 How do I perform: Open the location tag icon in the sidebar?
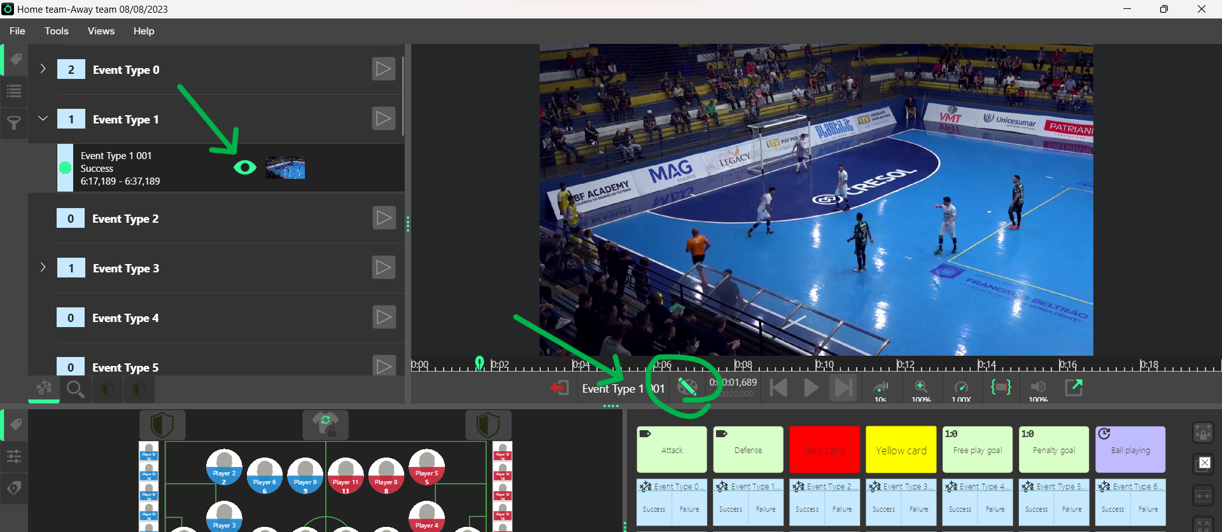(14, 488)
